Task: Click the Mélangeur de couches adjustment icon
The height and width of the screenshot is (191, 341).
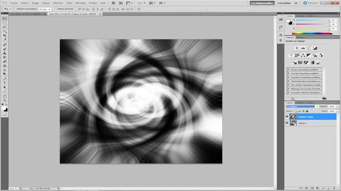Action: (321, 55)
